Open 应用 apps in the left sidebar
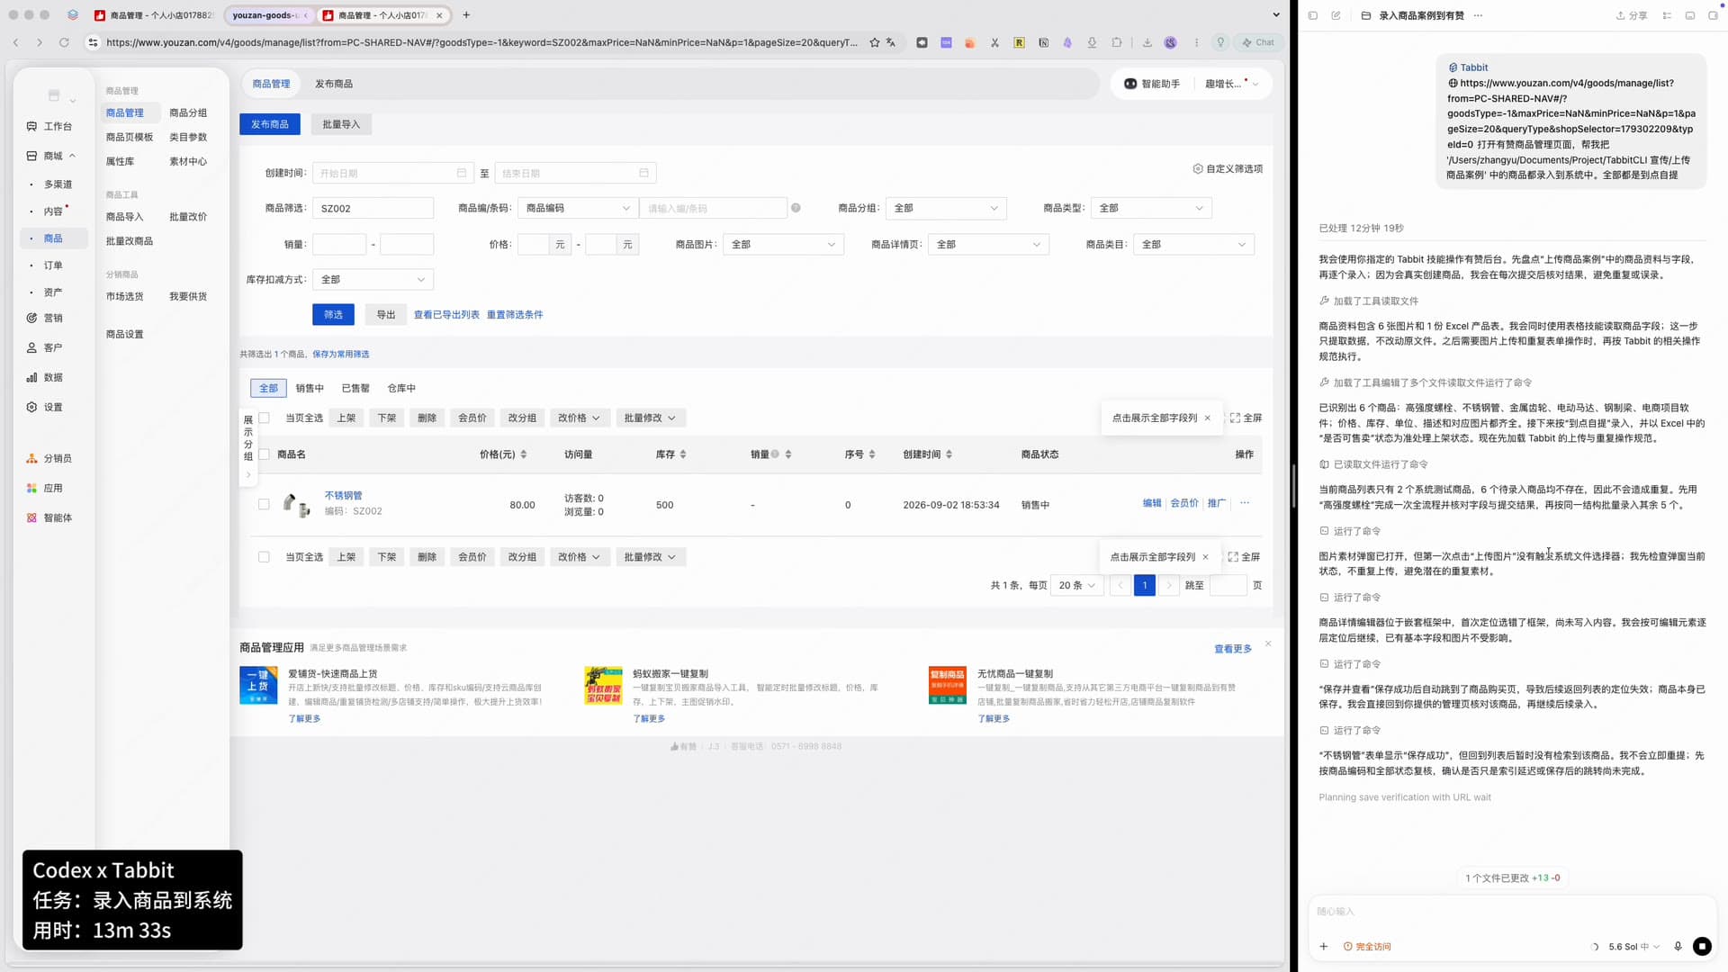Image resolution: width=1728 pixels, height=972 pixels. coord(45,488)
